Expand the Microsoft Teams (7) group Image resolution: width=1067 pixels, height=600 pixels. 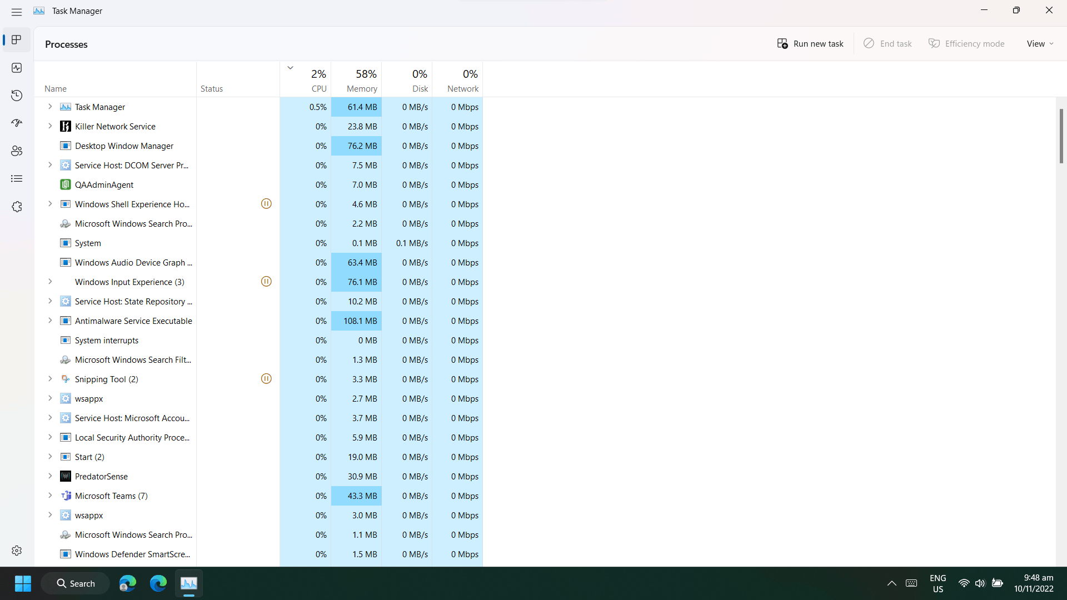(x=50, y=496)
